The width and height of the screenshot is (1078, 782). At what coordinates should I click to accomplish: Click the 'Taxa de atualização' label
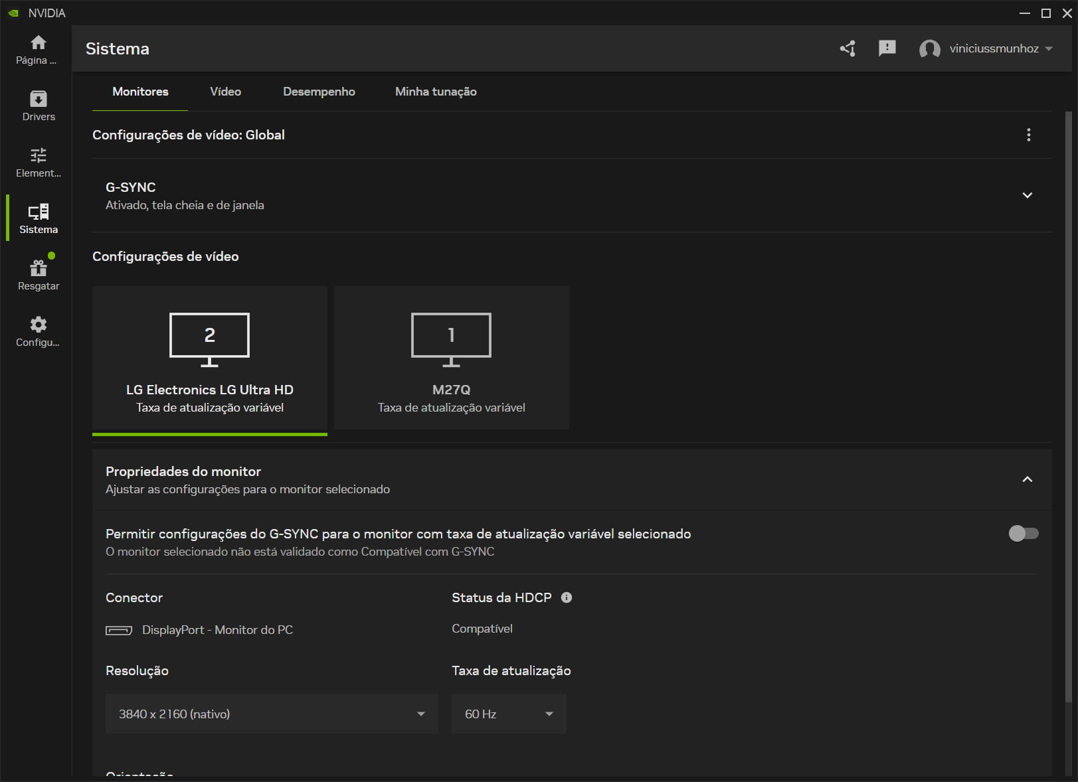coord(511,670)
